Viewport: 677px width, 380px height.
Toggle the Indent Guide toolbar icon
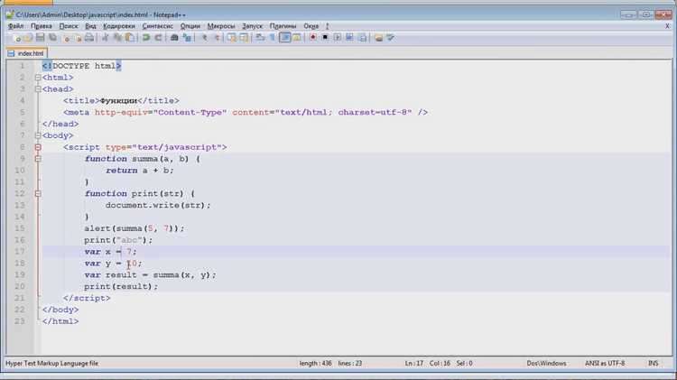[284, 38]
